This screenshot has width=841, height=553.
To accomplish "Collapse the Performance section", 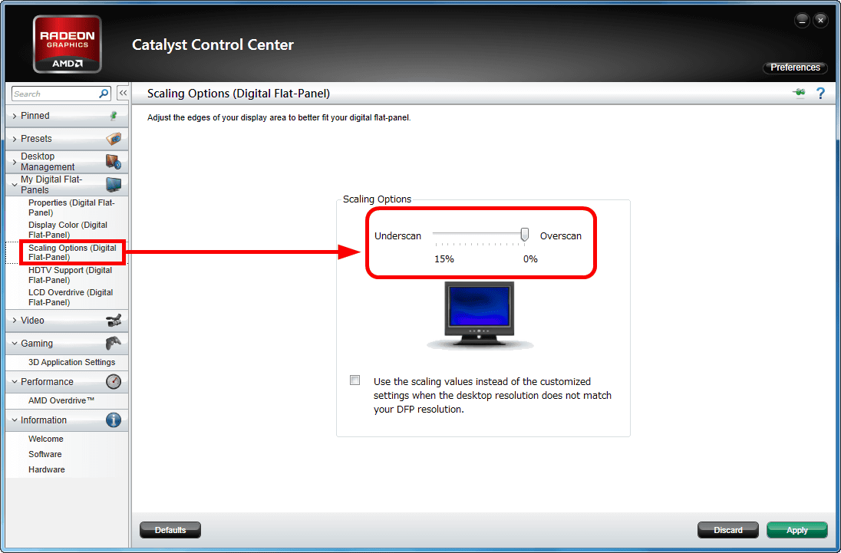I will 15,382.
